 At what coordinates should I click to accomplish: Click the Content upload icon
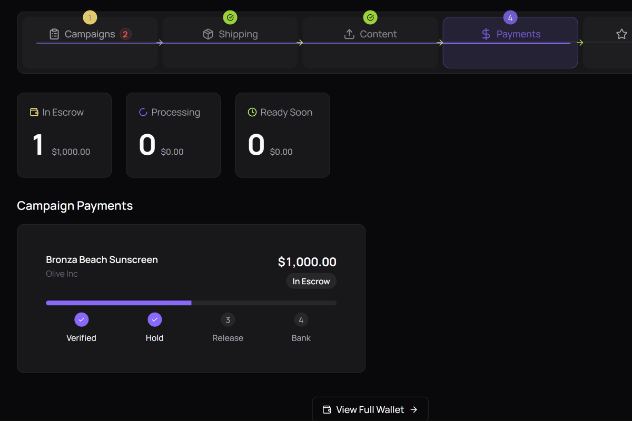(x=349, y=34)
